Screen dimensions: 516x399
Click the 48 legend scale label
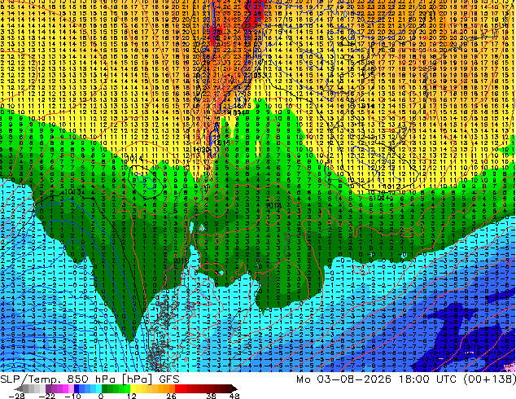(234, 396)
